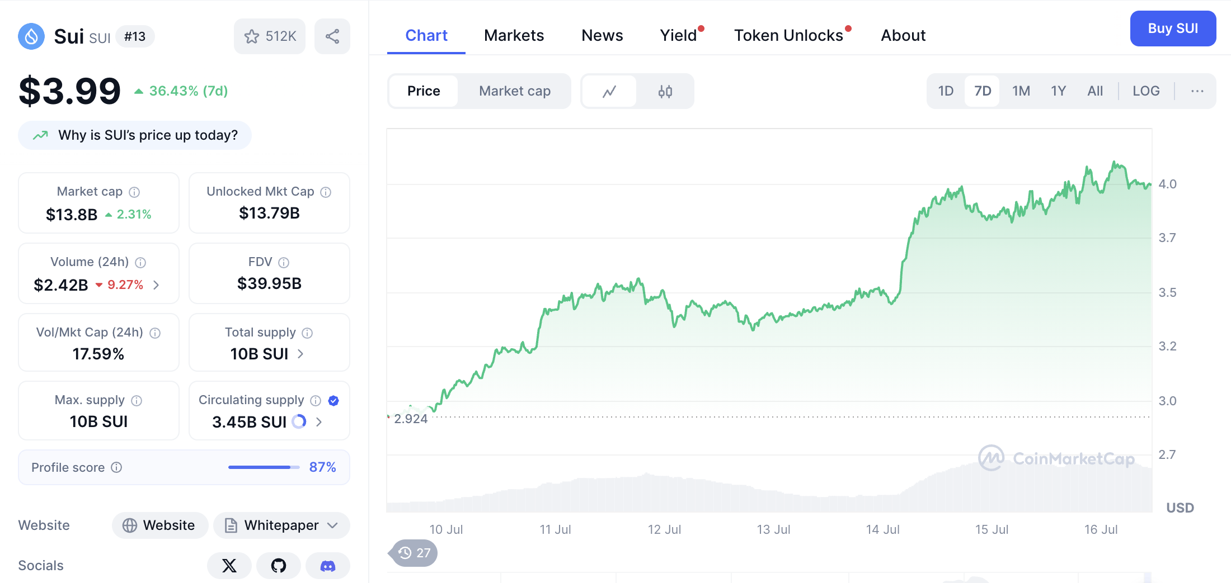Open the Yield tab
Image resolution: width=1231 pixels, height=583 pixels.
pos(678,35)
